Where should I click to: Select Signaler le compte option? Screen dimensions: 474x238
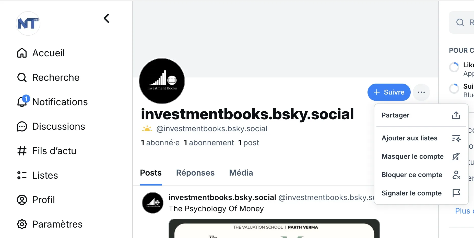tap(421, 193)
